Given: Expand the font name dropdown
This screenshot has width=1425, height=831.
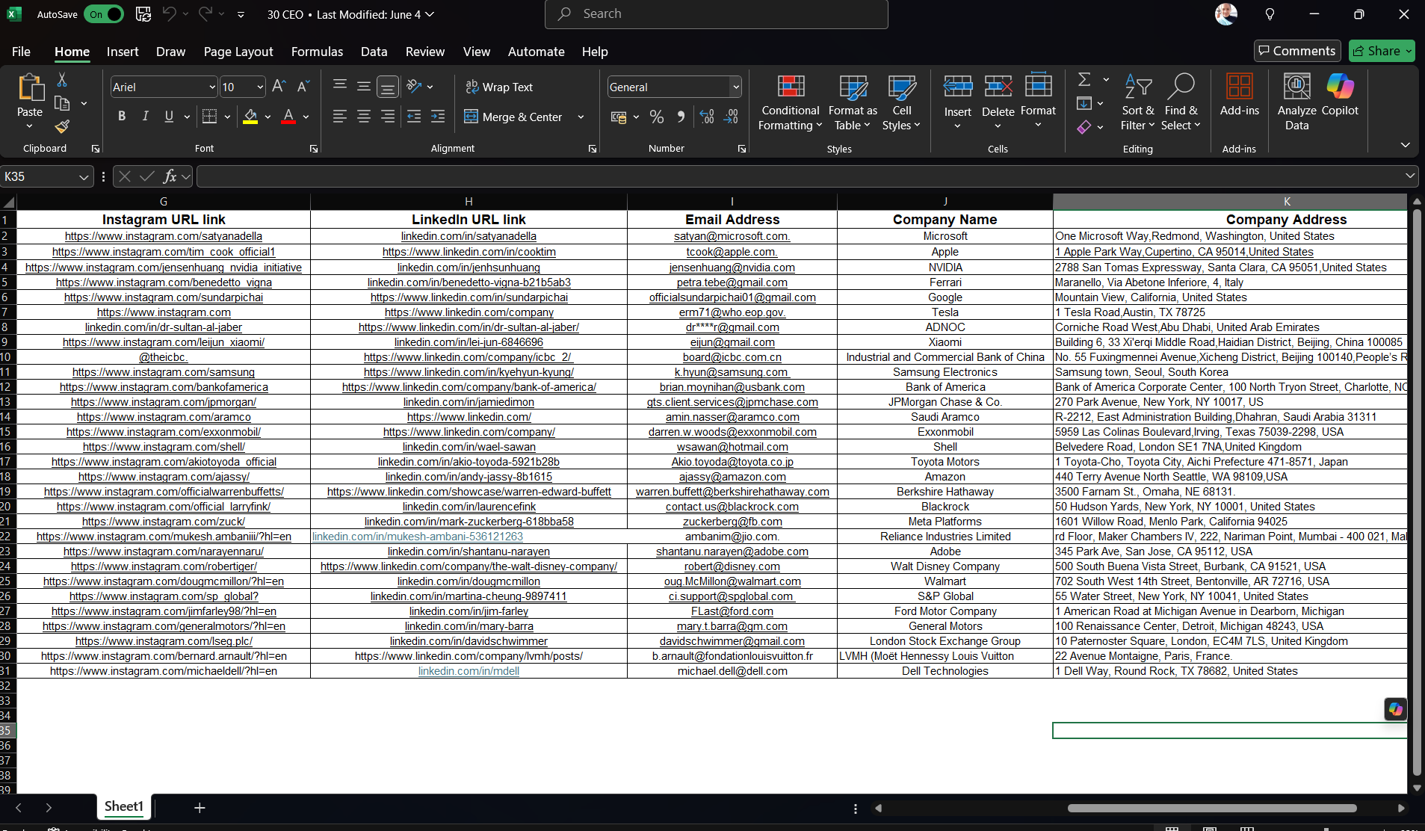Looking at the screenshot, I should click(x=211, y=87).
